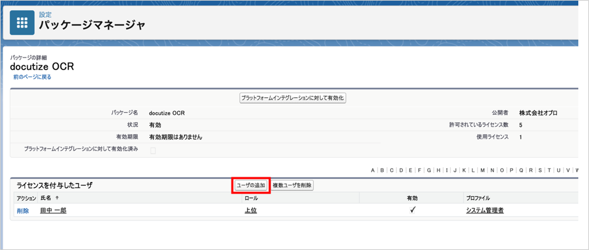Go back via 前のページに戻る link
The height and width of the screenshot is (250, 589).
click(x=32, y=77)
